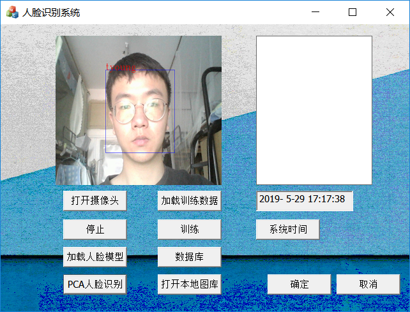Click the app icon in title bar
The image size is (410, 312).
click(12, 12)
